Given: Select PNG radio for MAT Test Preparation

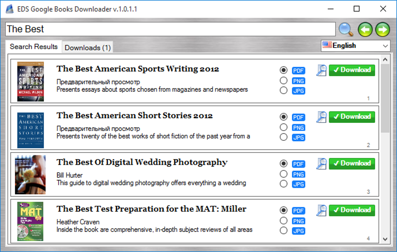Looking at the screenshot, I should (284, 220).
